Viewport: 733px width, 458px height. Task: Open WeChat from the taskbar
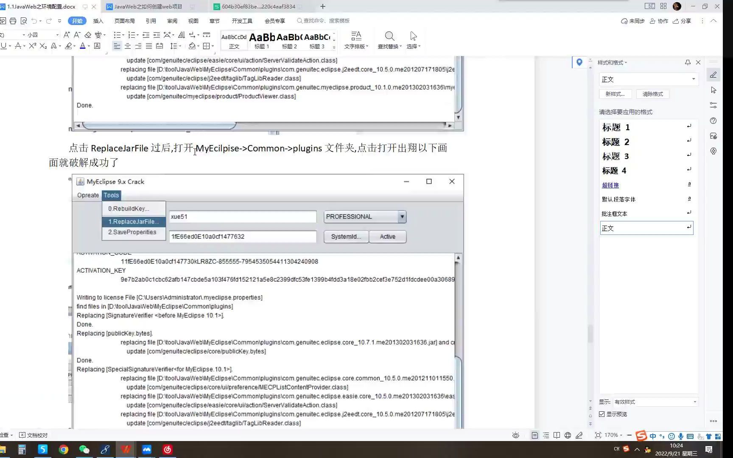point(84,450)
